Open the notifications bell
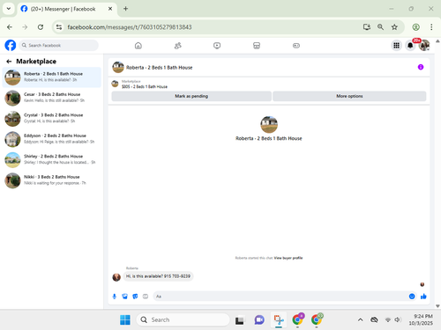Image resolution: width=441 pixels, height=330 pixels. click(x=410, y=46)
